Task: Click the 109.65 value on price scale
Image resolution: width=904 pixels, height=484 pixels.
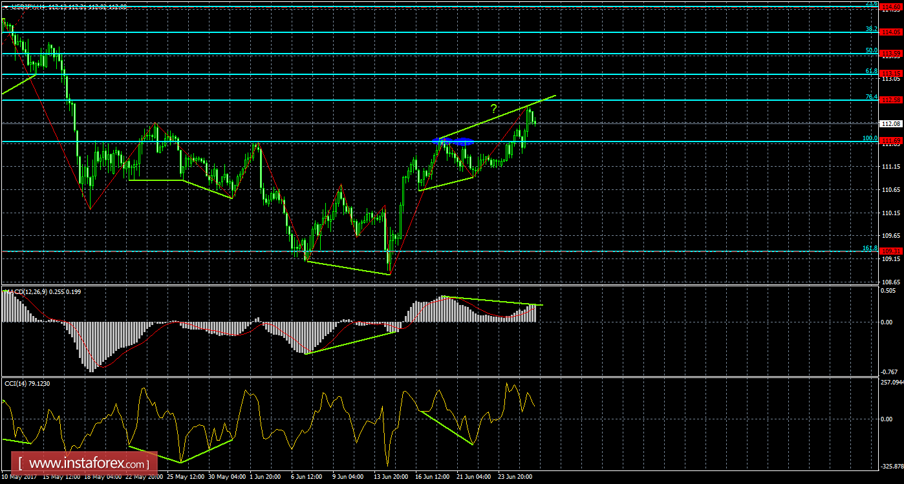Action: tap(892, 236)
